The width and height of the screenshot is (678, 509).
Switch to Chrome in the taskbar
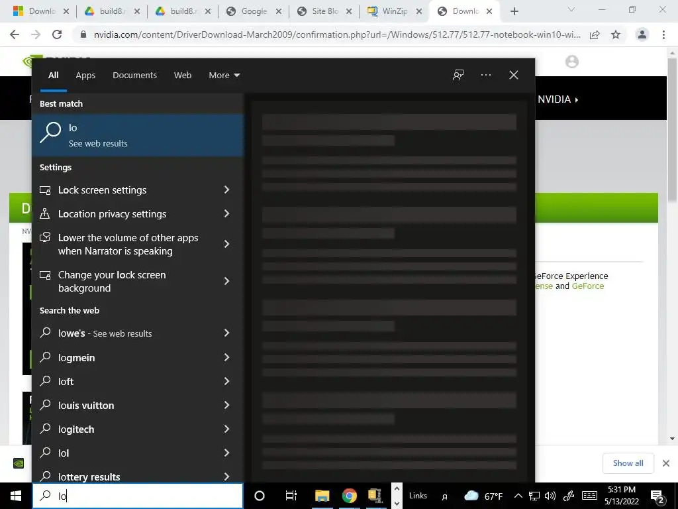click(x=350, y=496)
